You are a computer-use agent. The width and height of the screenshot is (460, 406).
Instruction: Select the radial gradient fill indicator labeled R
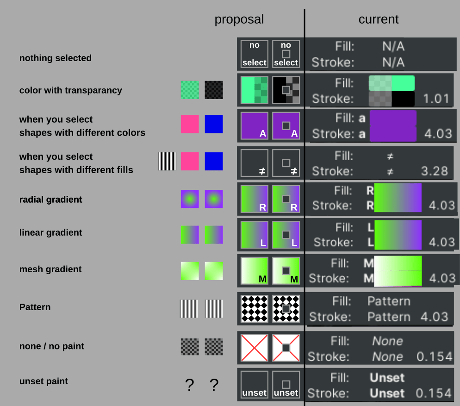coord(254,199)
